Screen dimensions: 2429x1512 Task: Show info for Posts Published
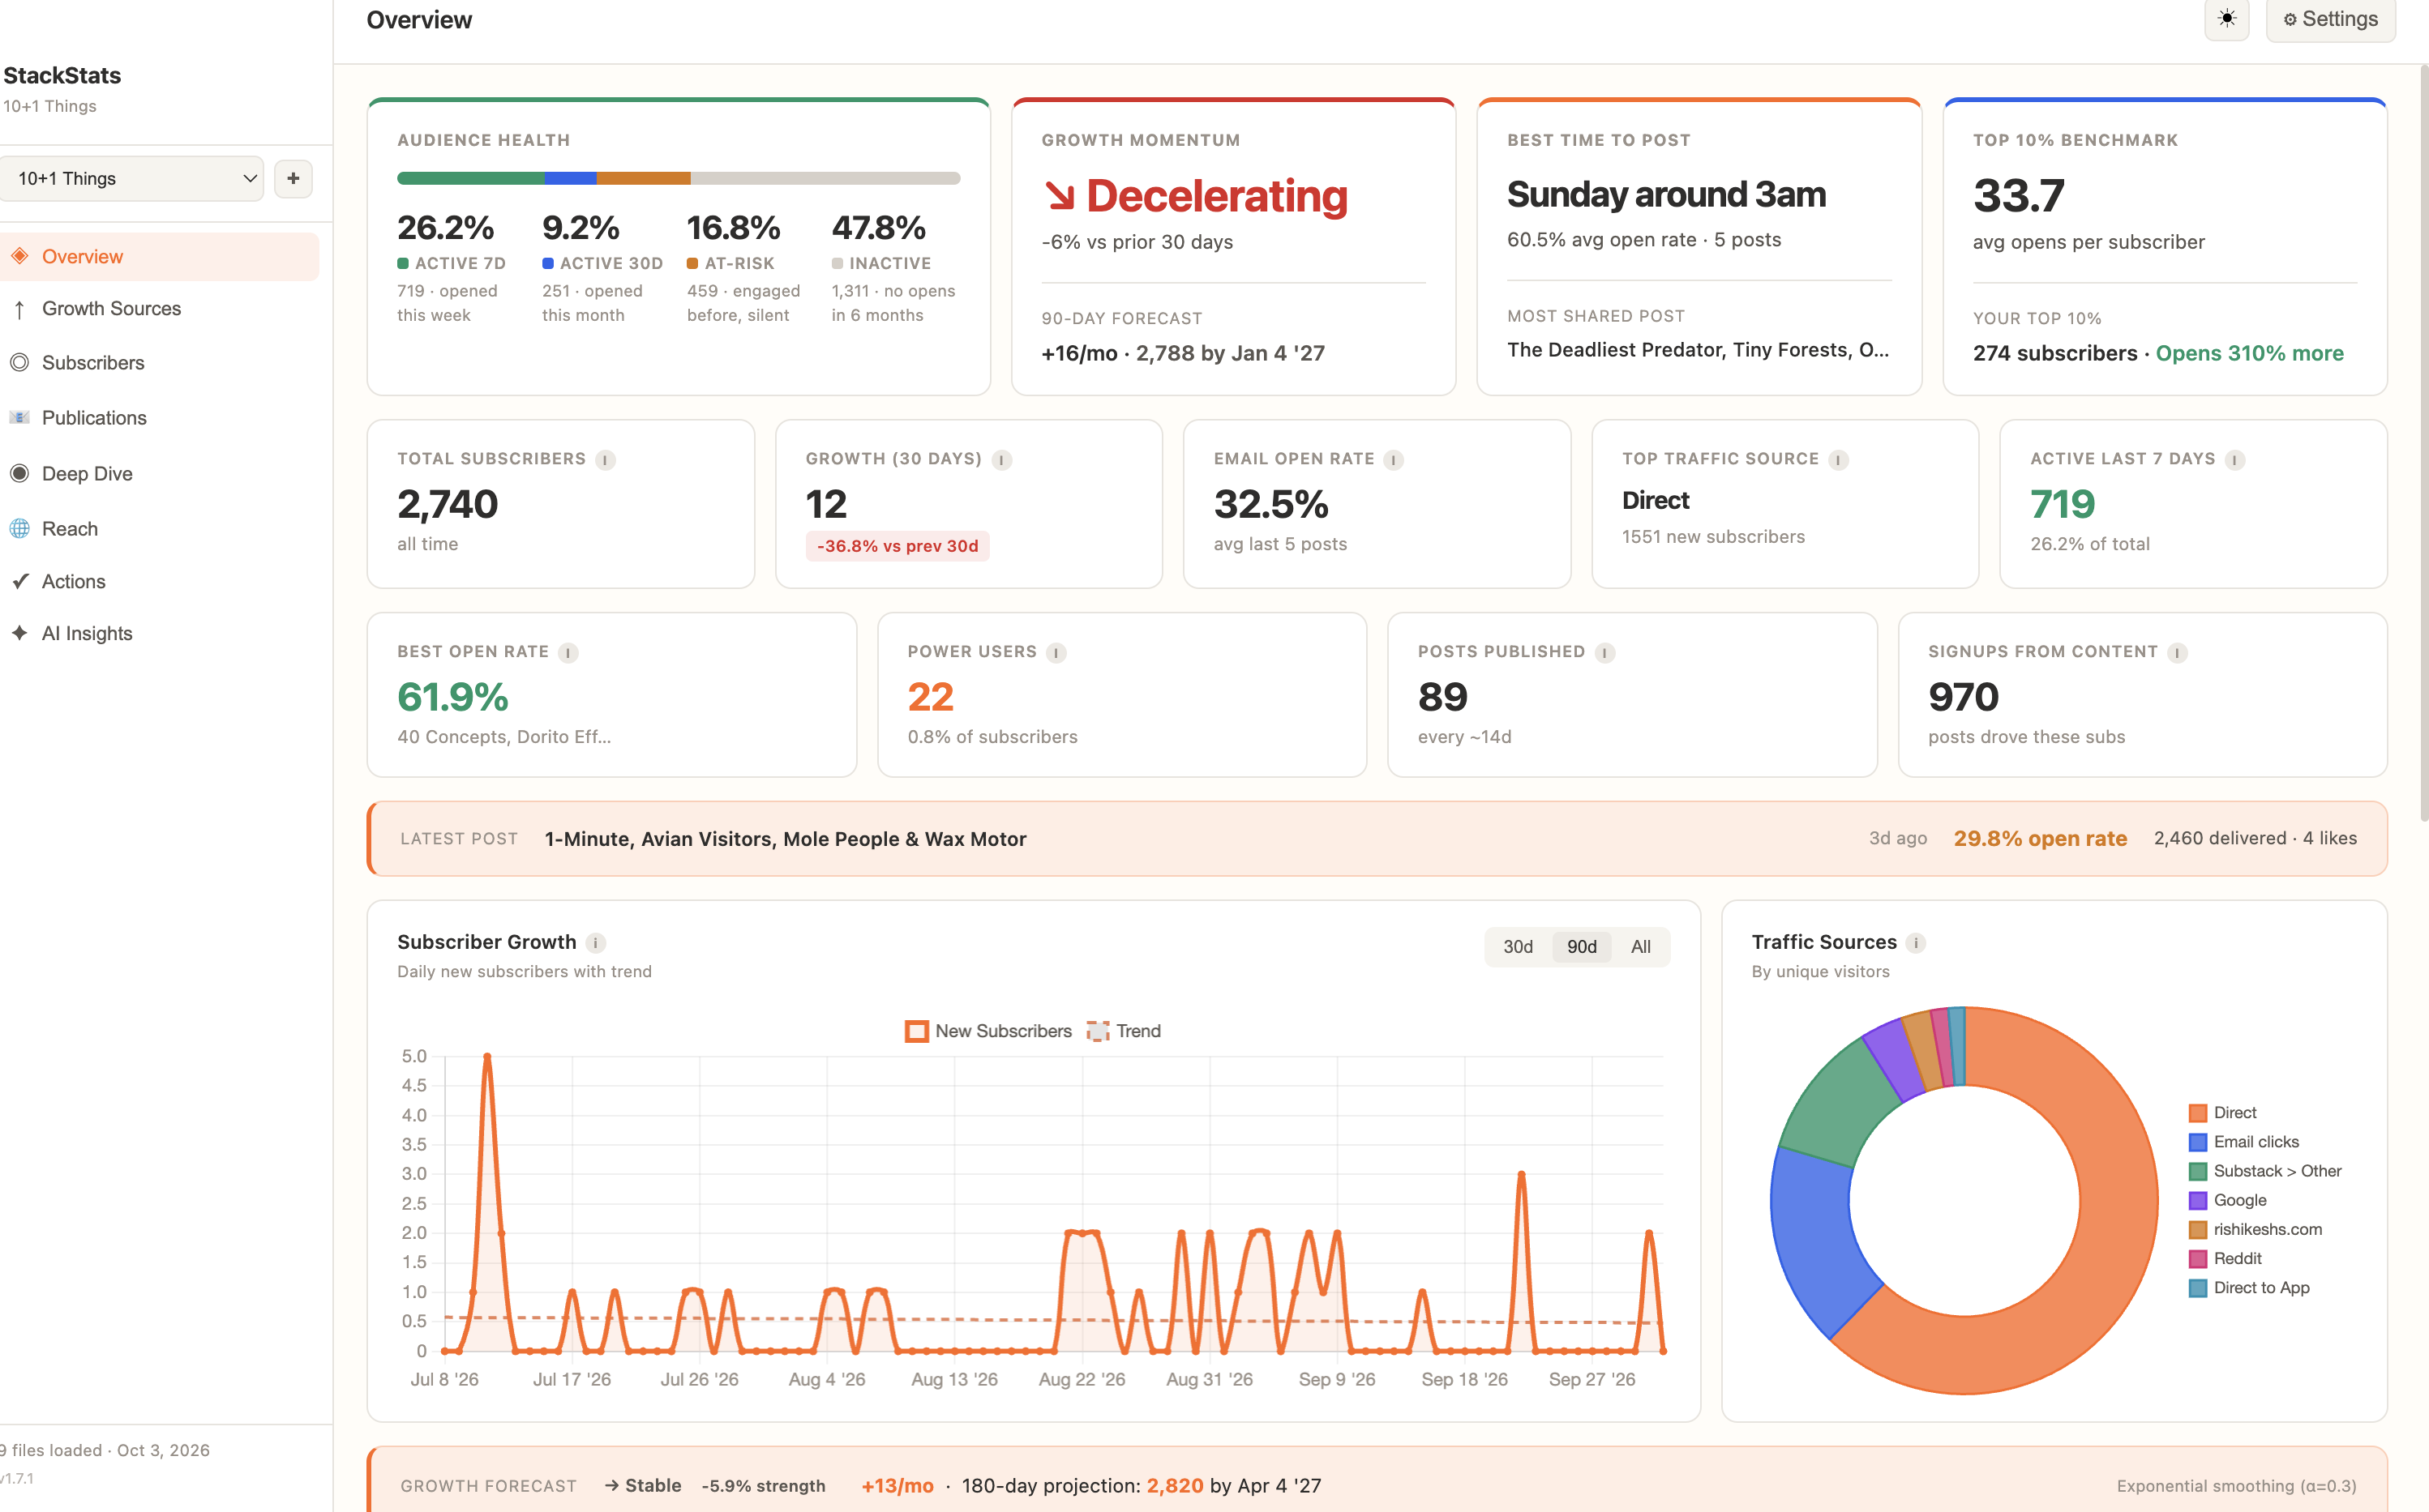[x=1605, y=653]
